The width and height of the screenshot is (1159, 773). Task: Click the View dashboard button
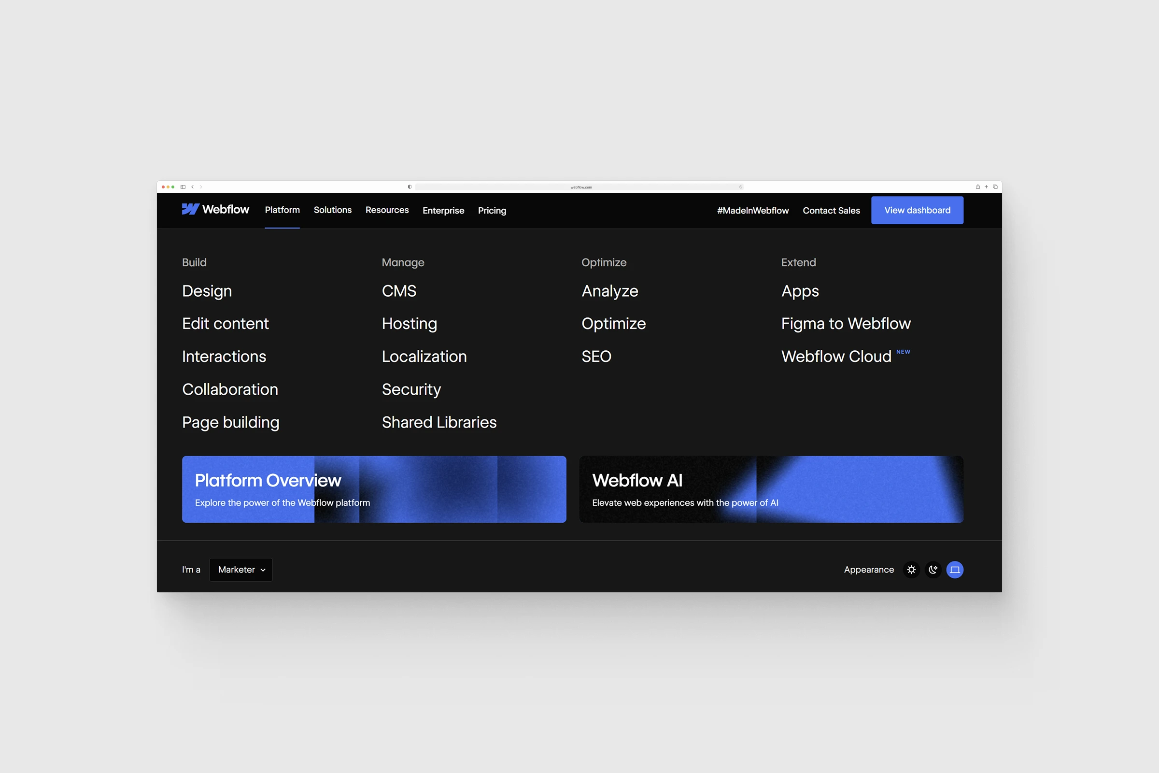point(917,211)
